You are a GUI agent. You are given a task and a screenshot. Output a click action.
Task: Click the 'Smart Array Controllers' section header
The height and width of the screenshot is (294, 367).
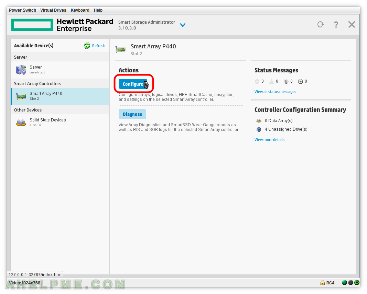click(38, 84)
